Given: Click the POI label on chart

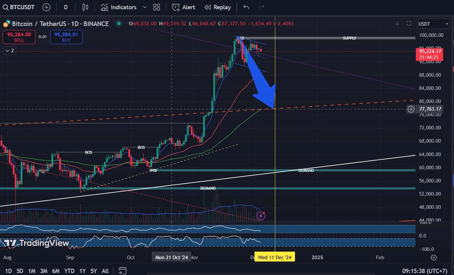Looking at the screenshot, I should point(154,171).
